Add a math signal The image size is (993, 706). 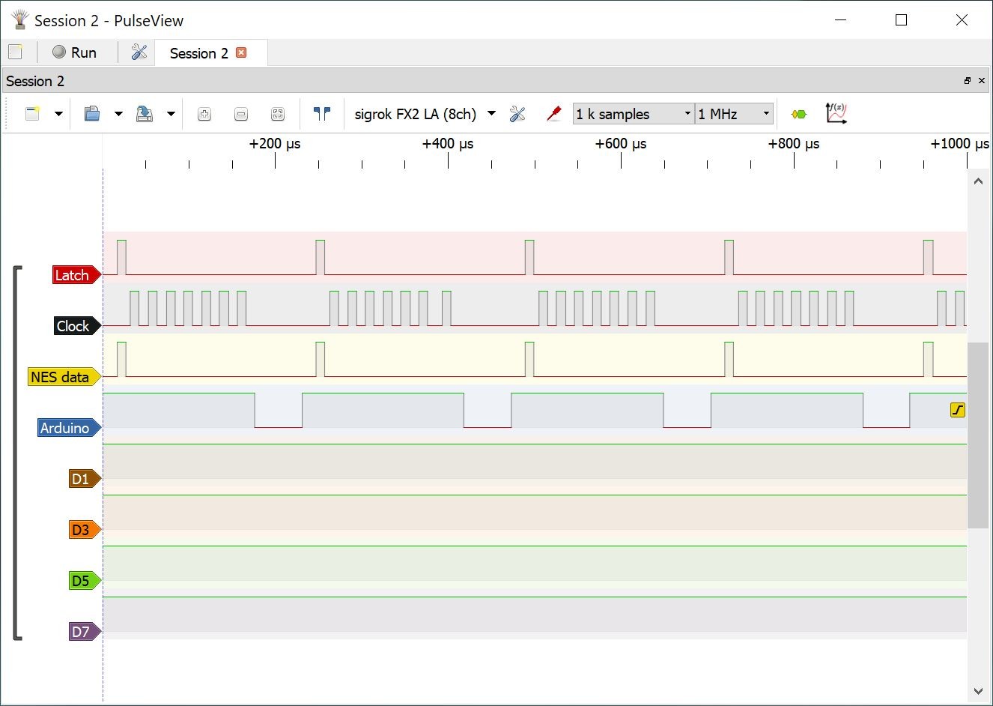[x=836, y=113]
